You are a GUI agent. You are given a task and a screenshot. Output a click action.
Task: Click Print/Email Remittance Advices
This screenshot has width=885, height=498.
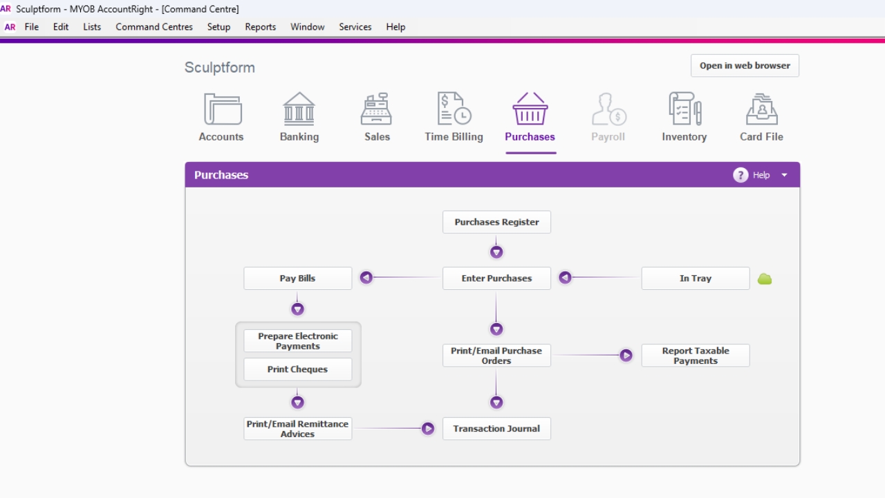coord(297,429)
